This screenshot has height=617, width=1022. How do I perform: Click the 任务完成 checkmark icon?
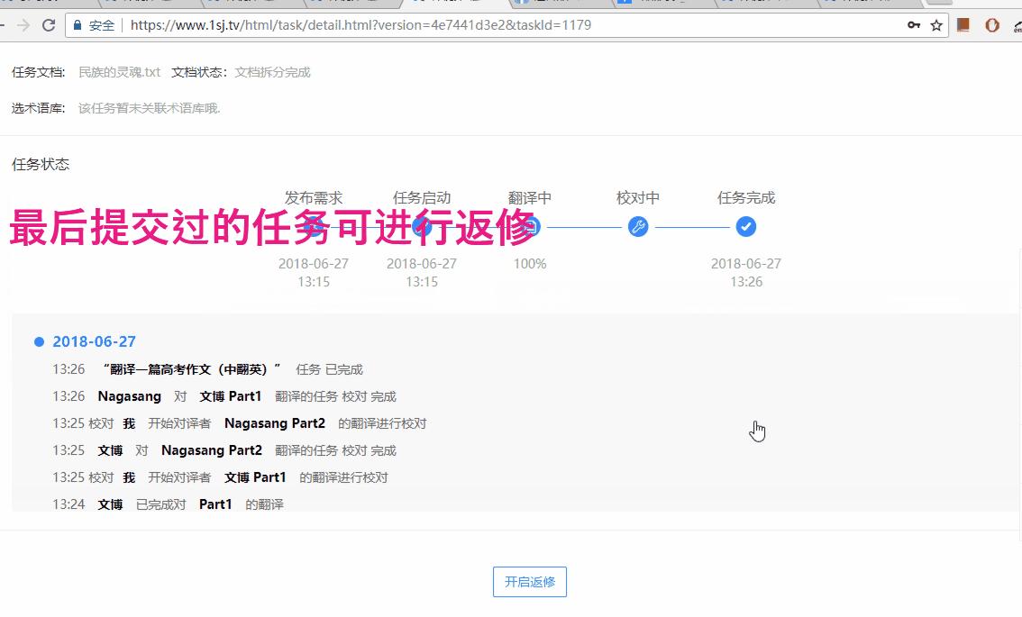745,227
